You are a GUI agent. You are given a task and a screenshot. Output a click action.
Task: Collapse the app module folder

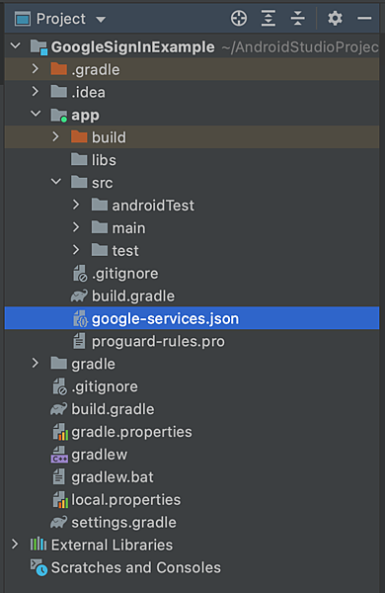click(36, 114)
